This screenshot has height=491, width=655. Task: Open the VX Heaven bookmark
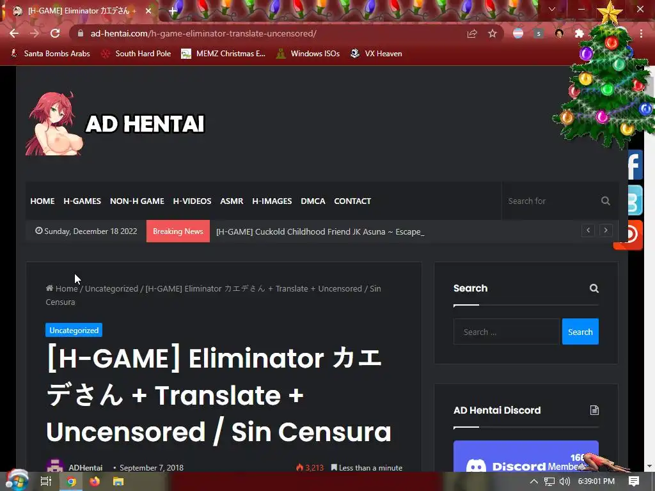pyautogui.click(x=376, y=54)
